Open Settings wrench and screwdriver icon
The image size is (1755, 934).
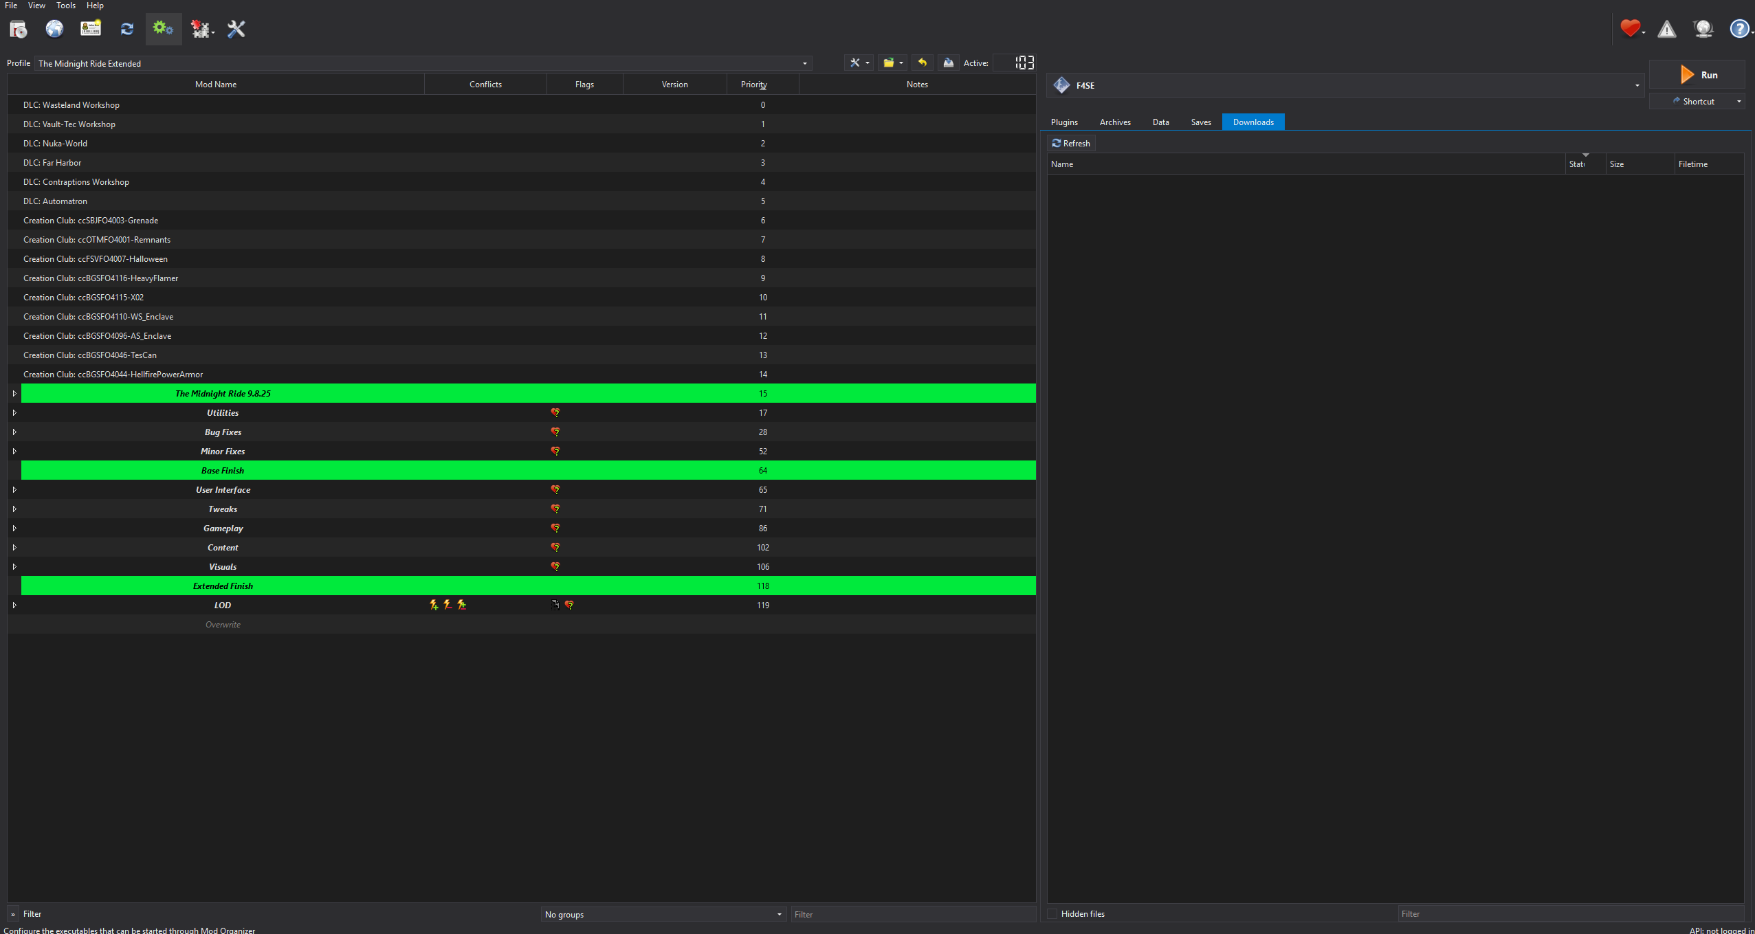click(x=236, y=29)
